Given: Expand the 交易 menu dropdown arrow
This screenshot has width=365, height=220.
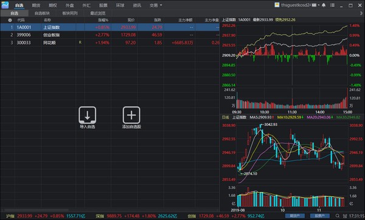Looking at the screenshot, I should [x=161, y=5].
